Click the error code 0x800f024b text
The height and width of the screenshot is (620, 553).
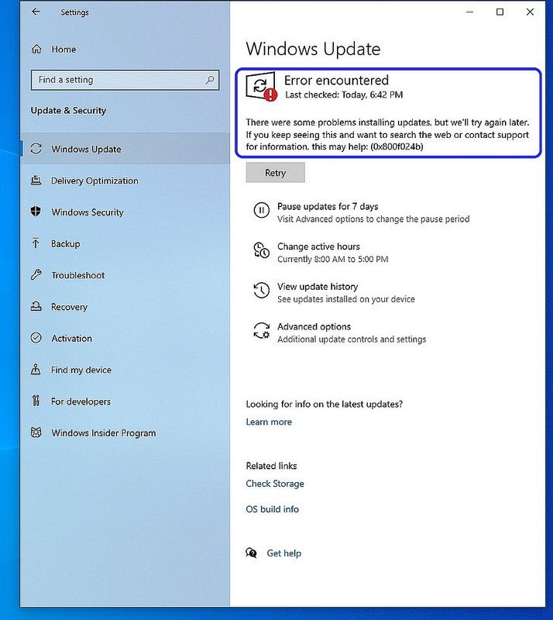(397, 146)
